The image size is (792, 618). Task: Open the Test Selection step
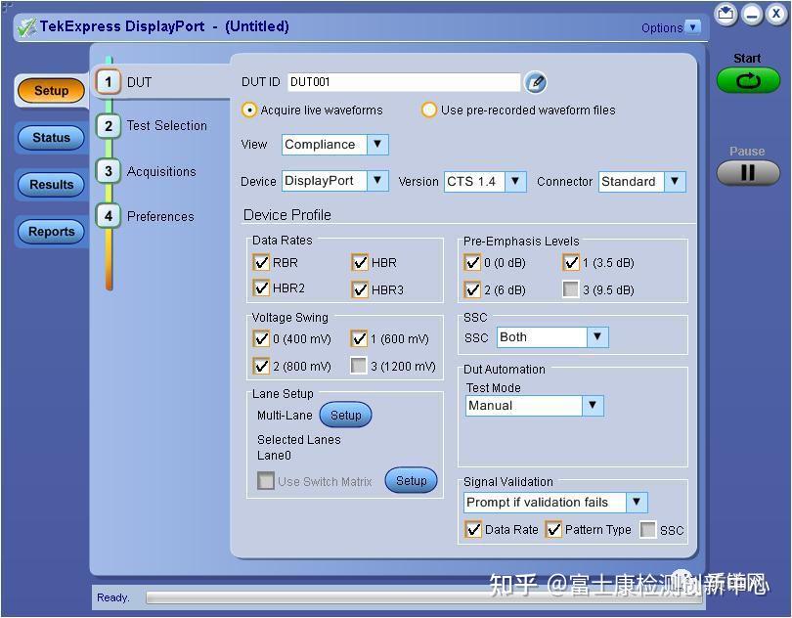pyautogui.click(x=166, y=126)
